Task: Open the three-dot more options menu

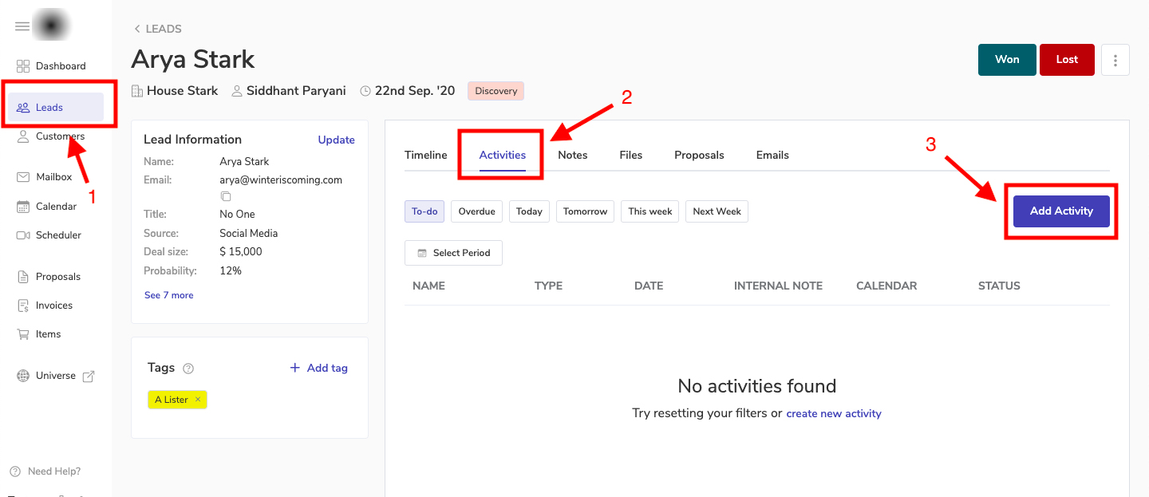Action: 1115,60
